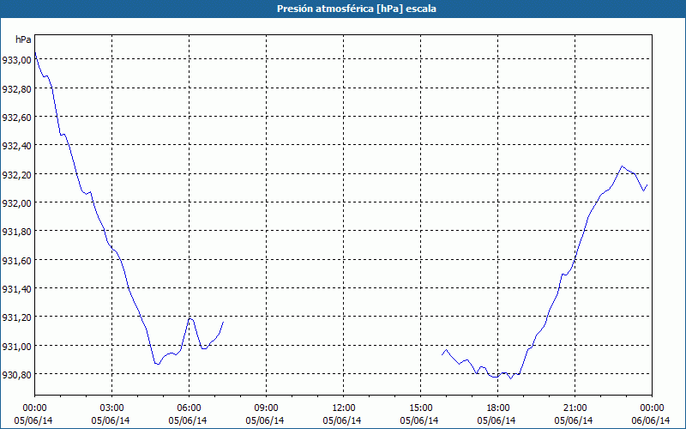Select the 931,60 y-axis value
This screenshot has width=686, height=429.
16,261
